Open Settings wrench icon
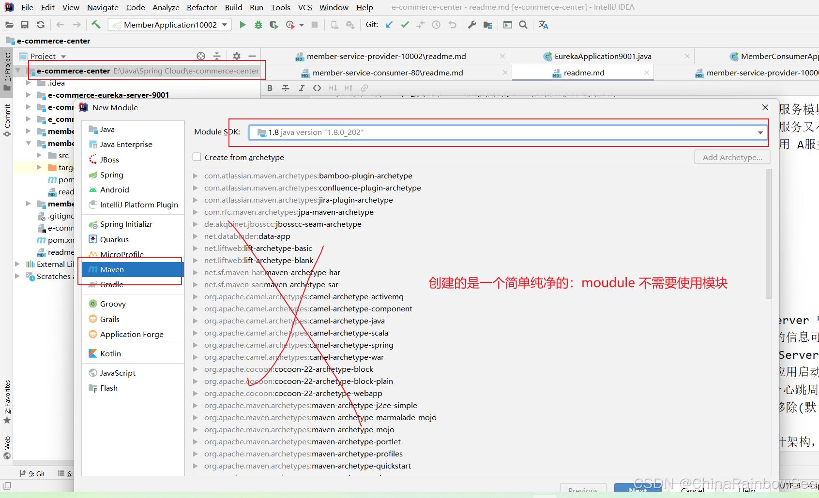Screen dimensions: 819x498 pyautogui.click(x=472, y=25)
